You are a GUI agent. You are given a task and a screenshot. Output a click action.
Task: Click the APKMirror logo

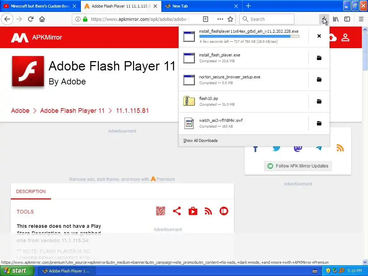pos(36,37)
